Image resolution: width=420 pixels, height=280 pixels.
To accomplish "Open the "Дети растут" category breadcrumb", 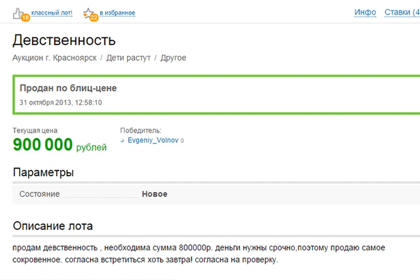I will [129, 58].
